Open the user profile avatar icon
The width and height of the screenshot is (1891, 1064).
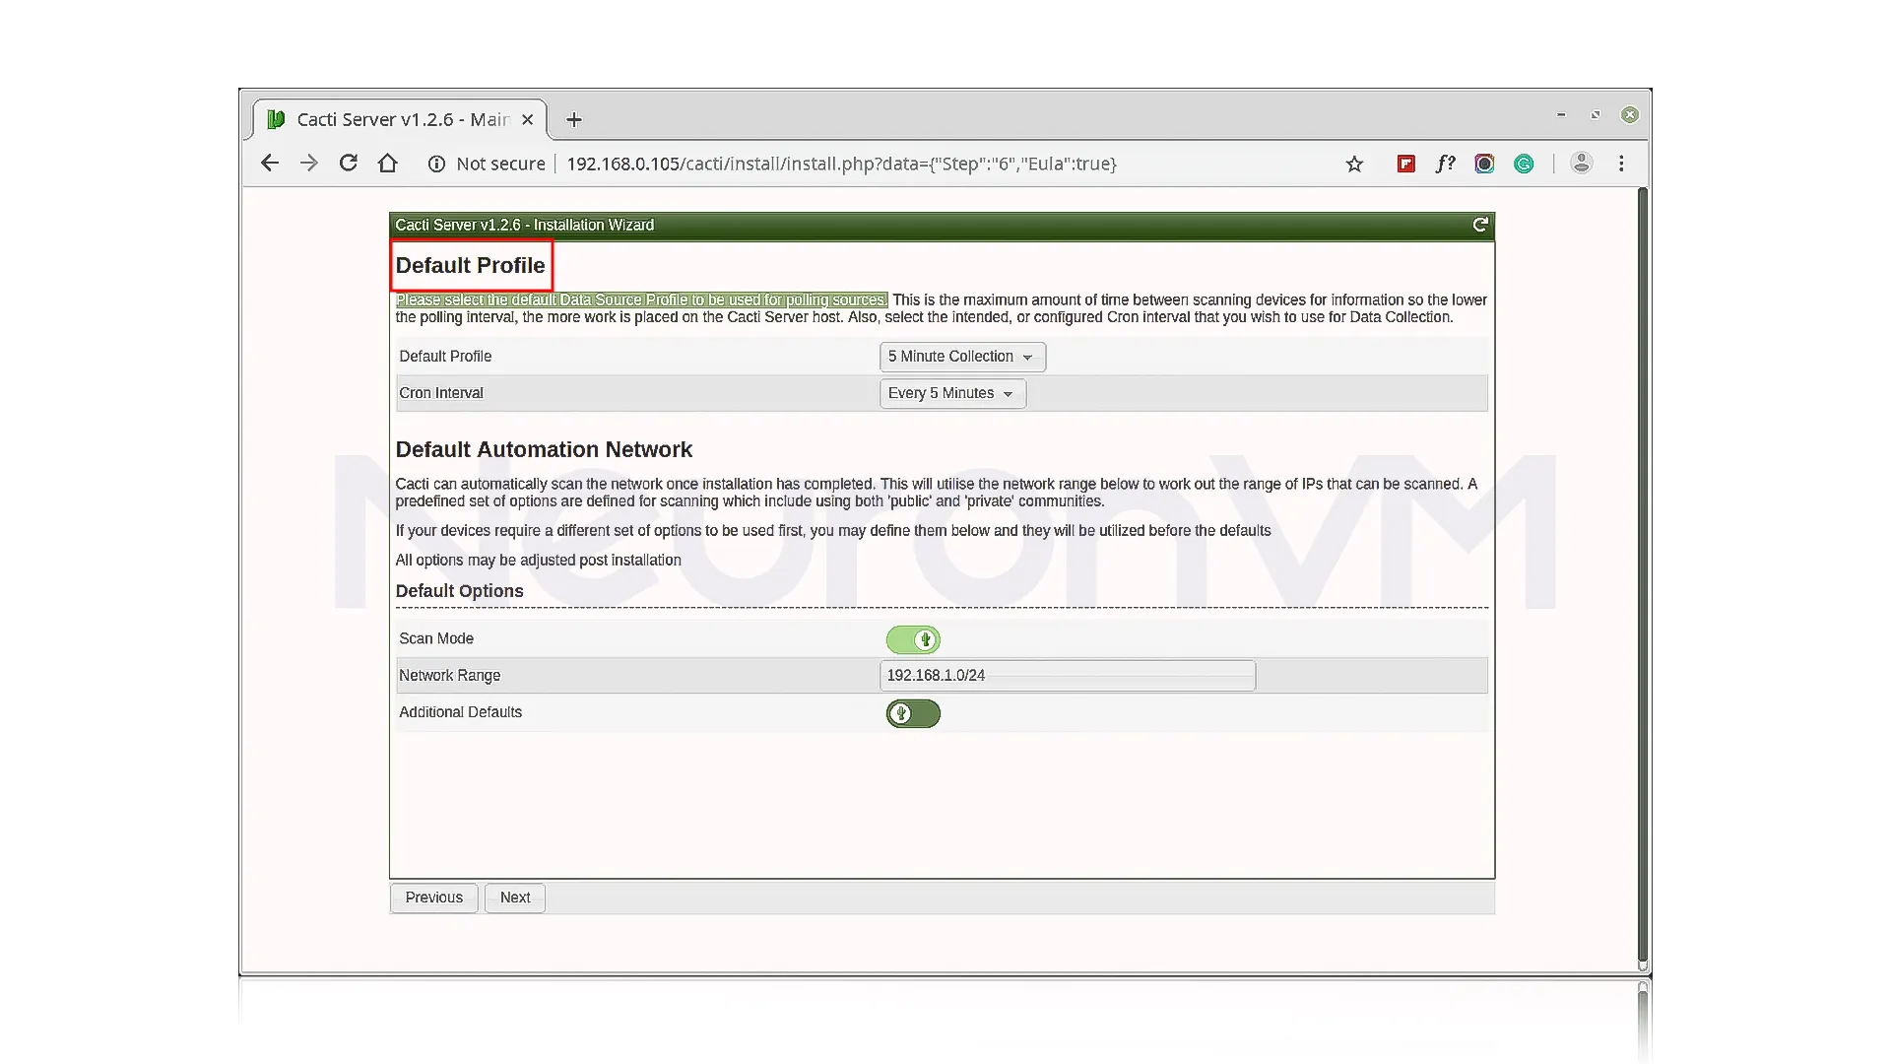coord(1582,164)
